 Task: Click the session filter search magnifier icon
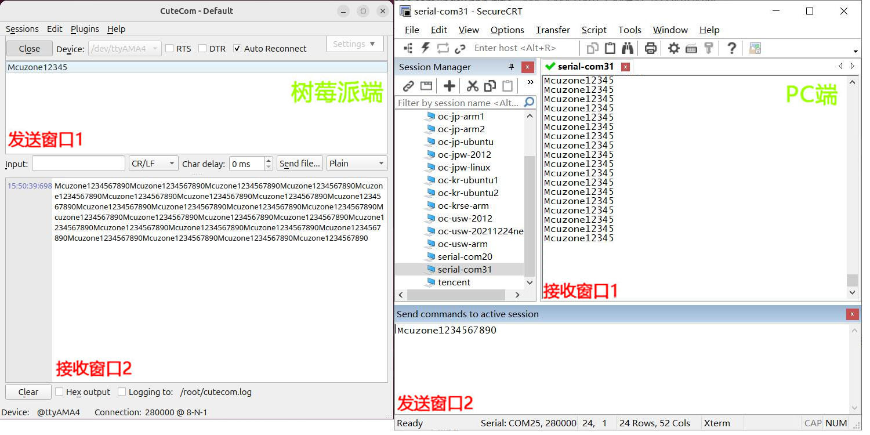click(x=529, y=103)
